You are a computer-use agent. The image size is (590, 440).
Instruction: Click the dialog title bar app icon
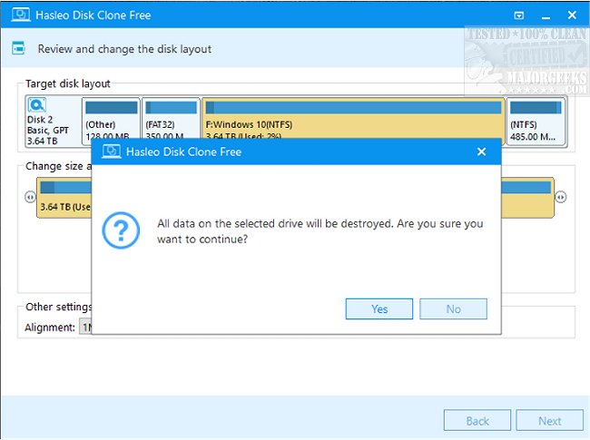click(x=111, y=152)
